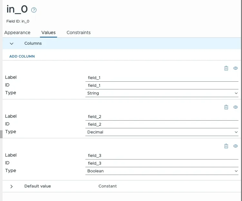This screenshot has height=201, width=242.
Task: Click the help icon next to in_0
Action: 34,10
